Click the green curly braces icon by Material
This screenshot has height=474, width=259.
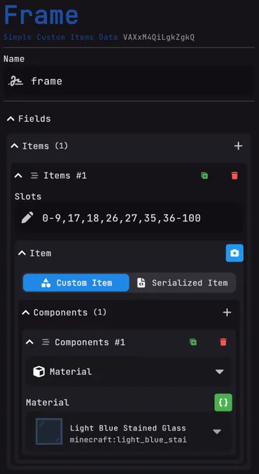click(x=223, y=402)
